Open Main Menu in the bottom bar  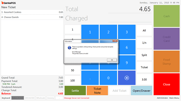click(174, 98)
